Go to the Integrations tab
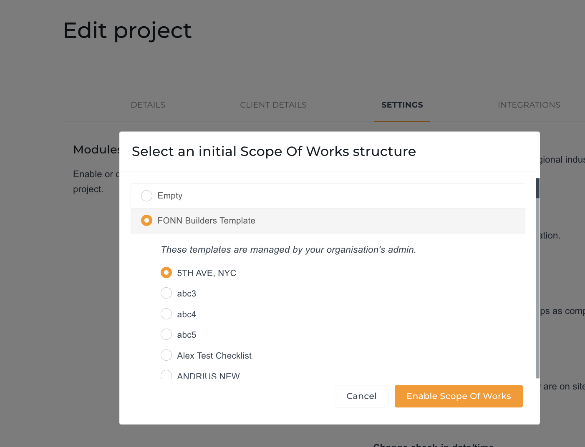 pyautogui.click(x=529, y=105)
